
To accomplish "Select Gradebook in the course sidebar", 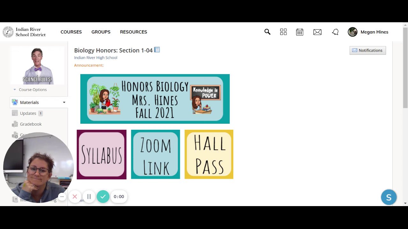I will point(31,124).
